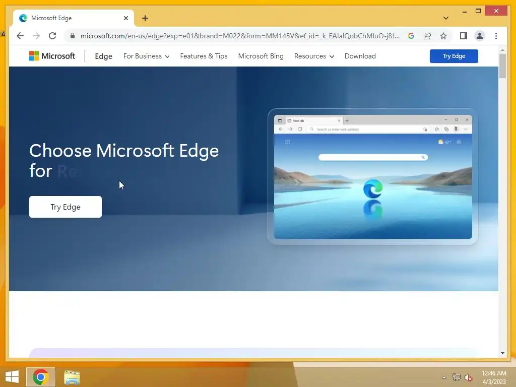This screenshot has height=387, width=516.
Task: Open File Explorer from taskbar
Action: click(72, 377)
